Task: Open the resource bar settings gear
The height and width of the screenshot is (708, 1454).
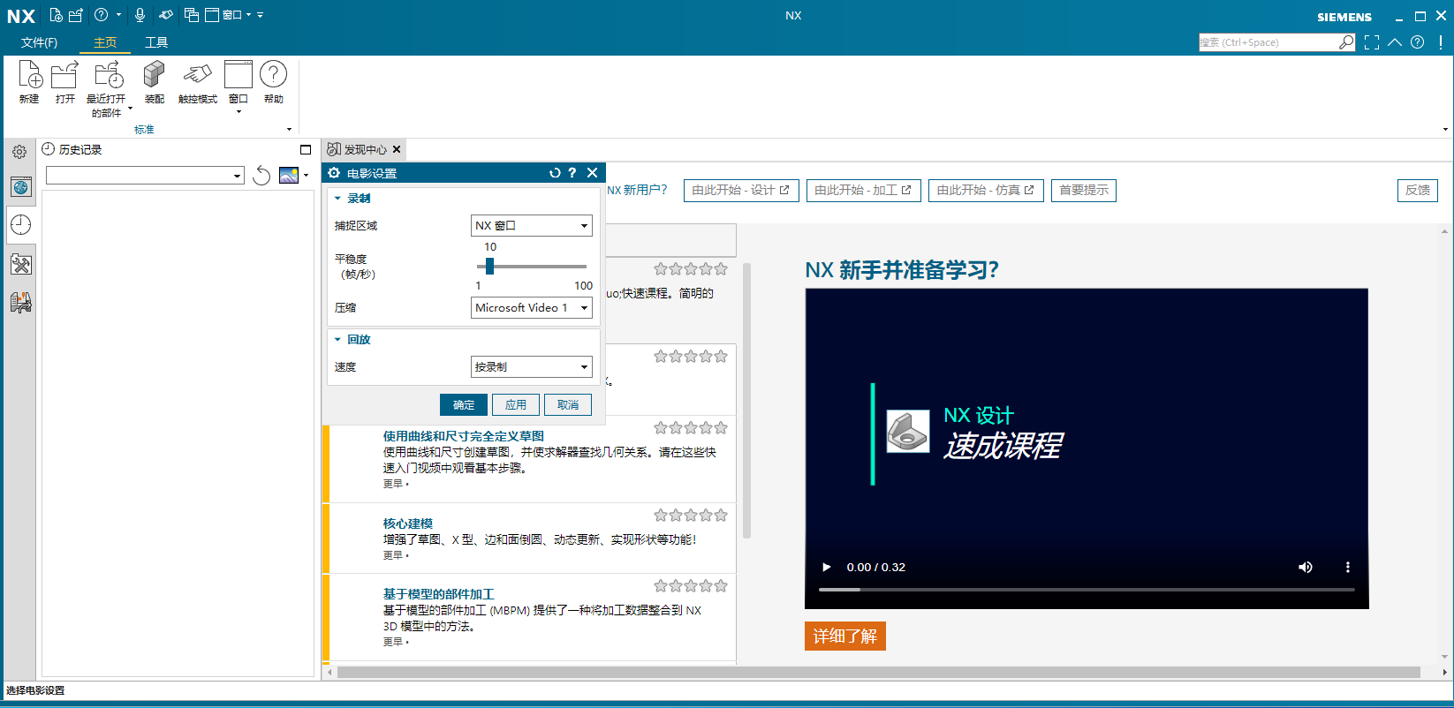Action: point(19,152)
